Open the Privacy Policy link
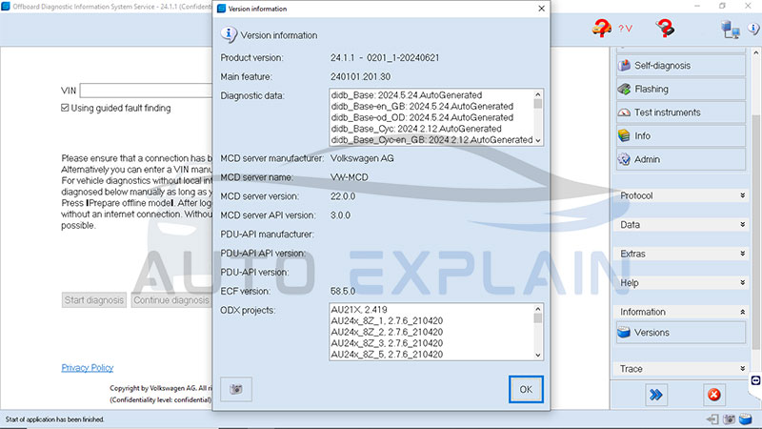Screen dimensions: 762x429 pos(88,368)
